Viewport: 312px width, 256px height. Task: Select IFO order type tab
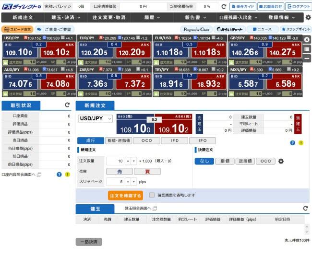click(203, 140)
